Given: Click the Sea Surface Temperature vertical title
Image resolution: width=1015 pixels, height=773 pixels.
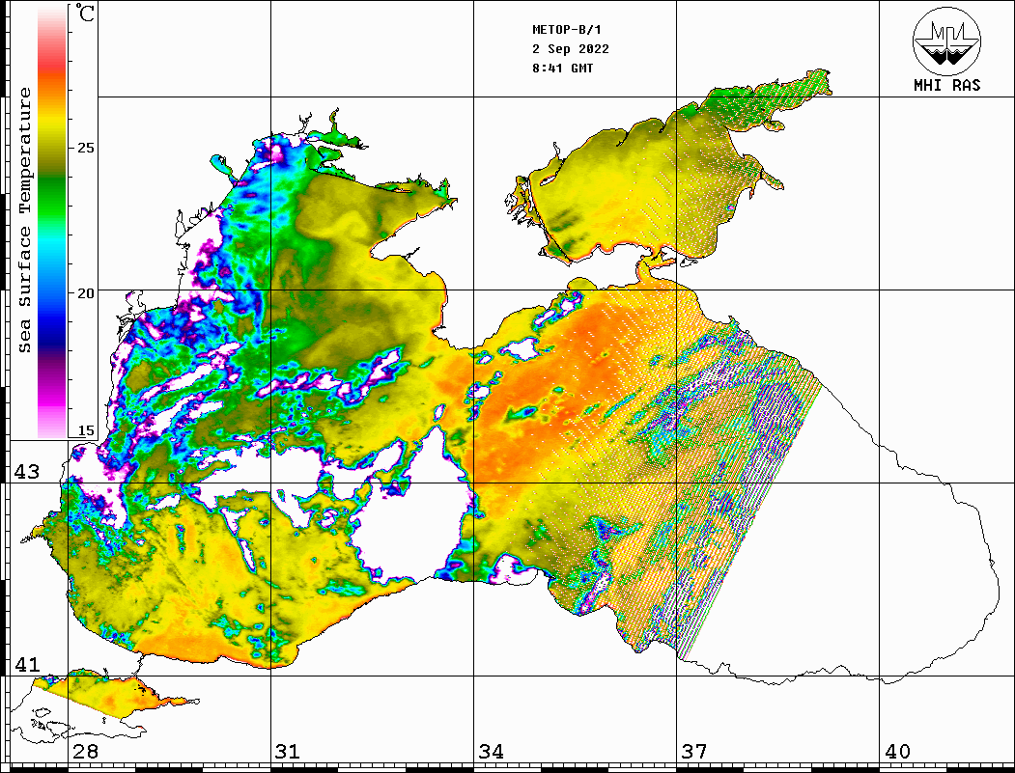Looking at the screenshot, I should [24, 220].
